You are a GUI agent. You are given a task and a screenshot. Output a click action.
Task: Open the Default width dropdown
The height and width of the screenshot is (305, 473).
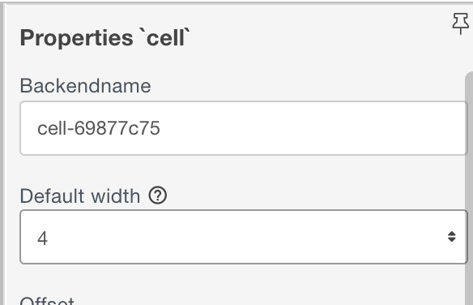(244, 237)
